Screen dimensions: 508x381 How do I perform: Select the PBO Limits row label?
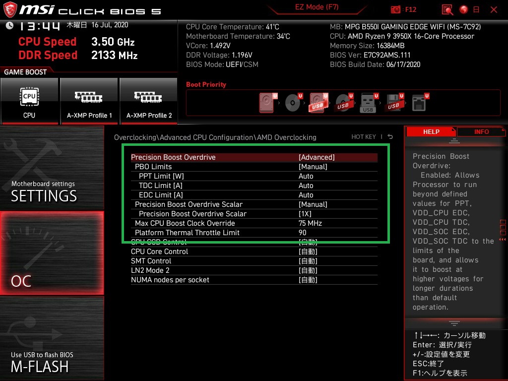pos(153,167)
